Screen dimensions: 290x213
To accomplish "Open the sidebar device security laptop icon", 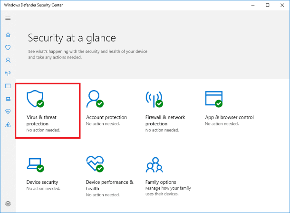I will click(x=8, y=99).
